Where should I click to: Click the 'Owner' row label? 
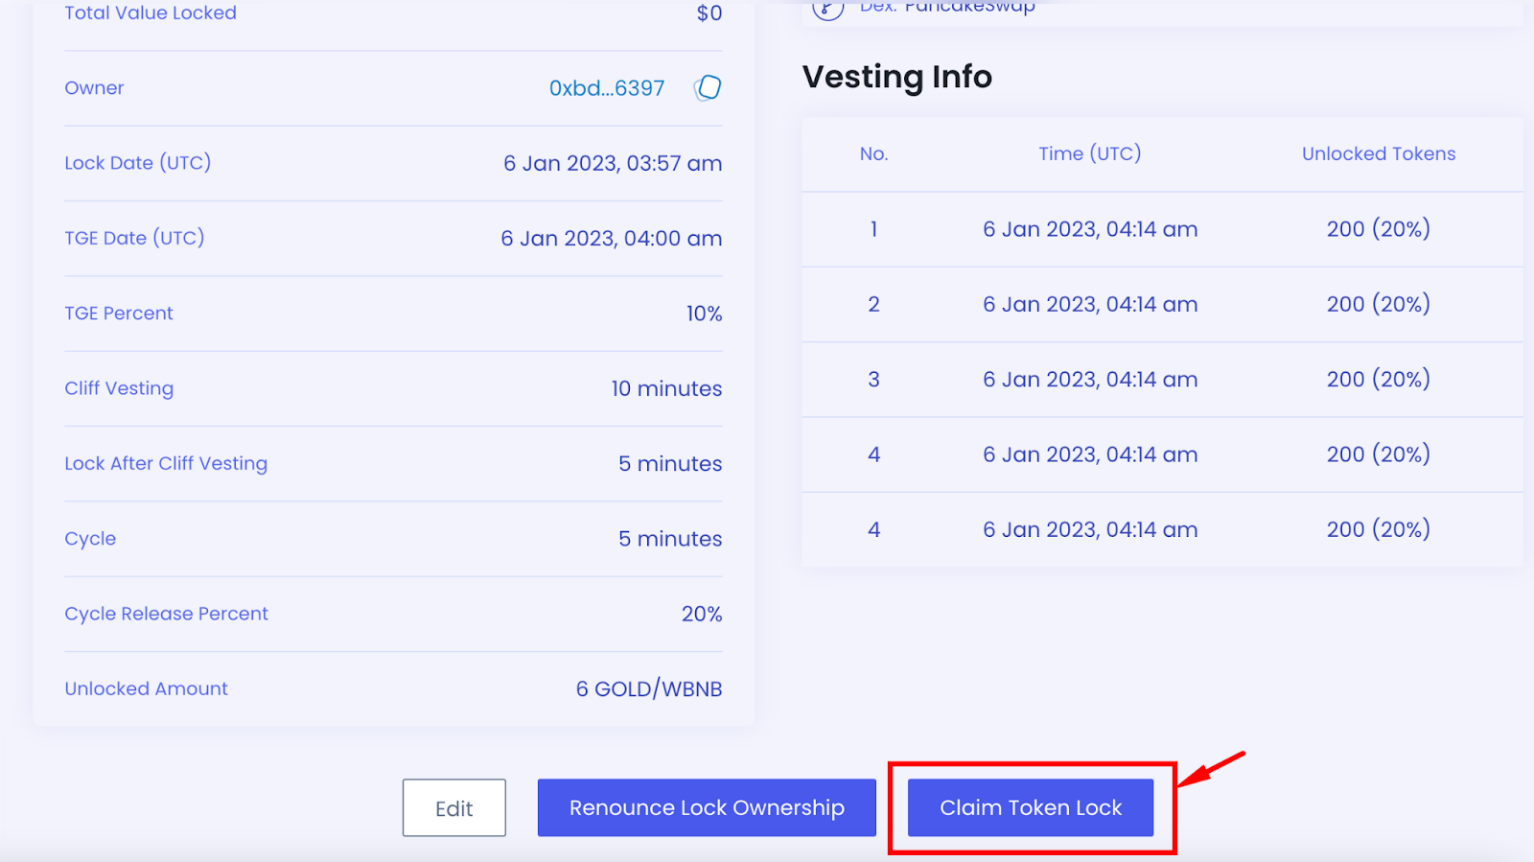pos(94,88)
